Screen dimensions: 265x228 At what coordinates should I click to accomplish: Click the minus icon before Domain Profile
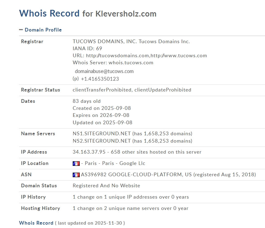pos(21,30)
